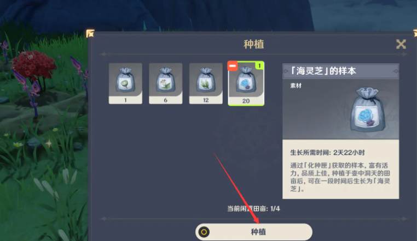Image resolution: width=417 pixels, height=241 pixels.
Task: Click the 化种匣 sample description paragraph
Action: [340, 177]
